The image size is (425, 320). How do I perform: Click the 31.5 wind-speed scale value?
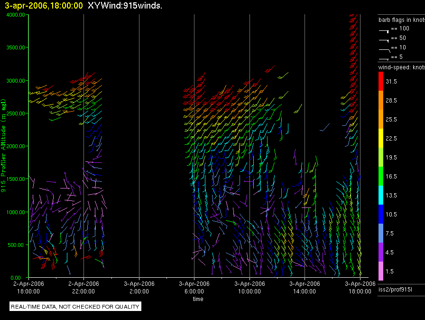pos(391,81)
